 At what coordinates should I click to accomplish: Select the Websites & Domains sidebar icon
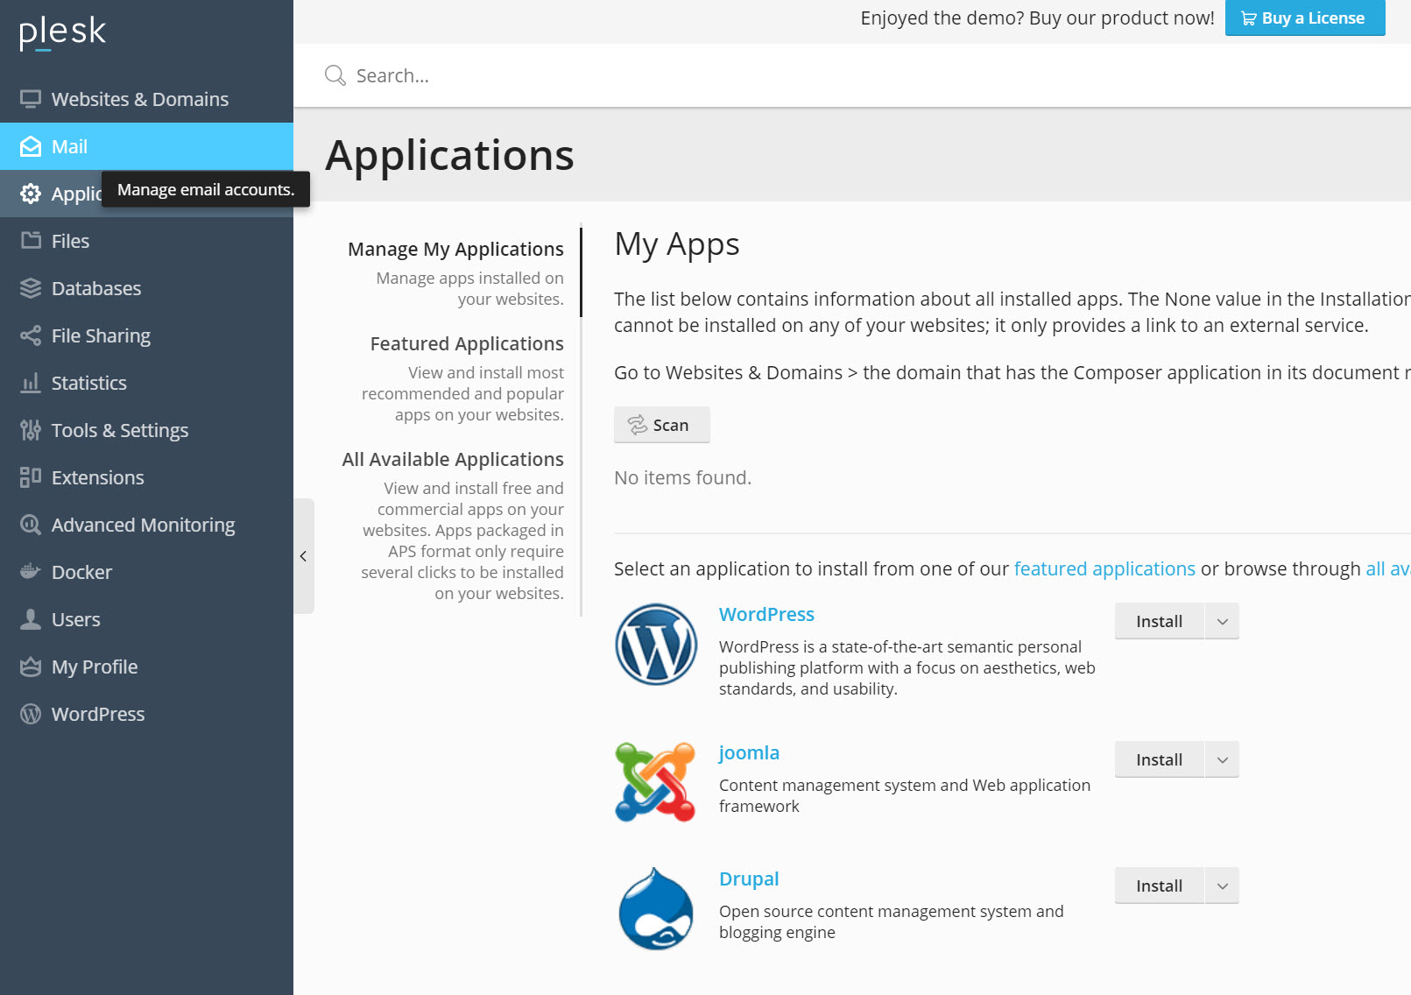pyautogui.click(x=31, y=99)
